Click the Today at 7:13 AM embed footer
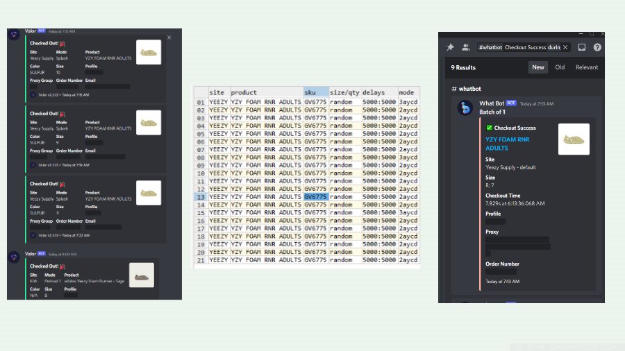The height and width of the screenshot is (351, 625). coord(502,282)
